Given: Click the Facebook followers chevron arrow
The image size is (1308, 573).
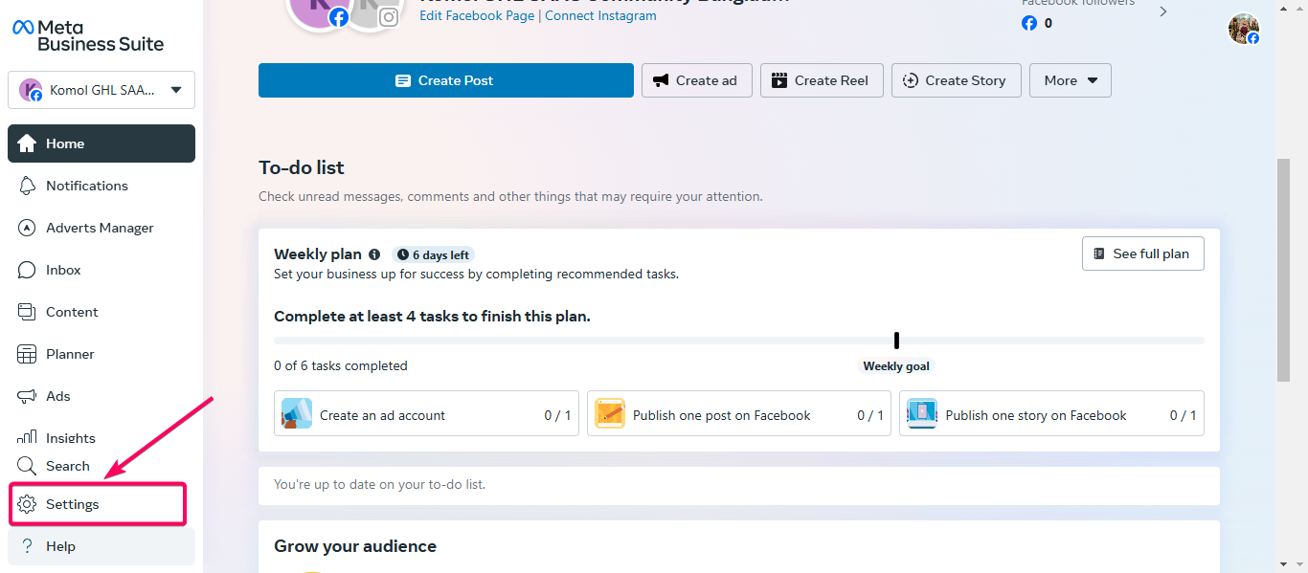Looking at the screenshot, I should [1163, 11].
